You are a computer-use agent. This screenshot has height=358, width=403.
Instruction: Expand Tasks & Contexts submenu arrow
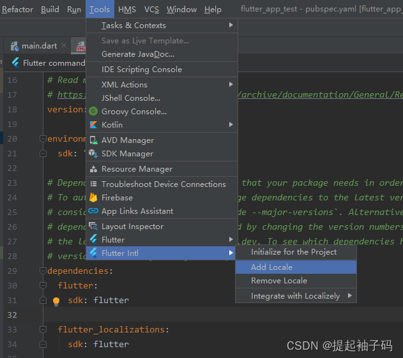[x=231, y=25]
